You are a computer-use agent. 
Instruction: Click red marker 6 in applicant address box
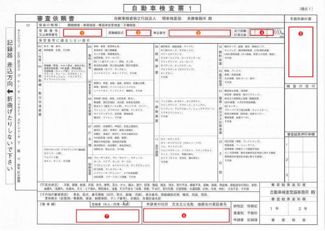184,215
